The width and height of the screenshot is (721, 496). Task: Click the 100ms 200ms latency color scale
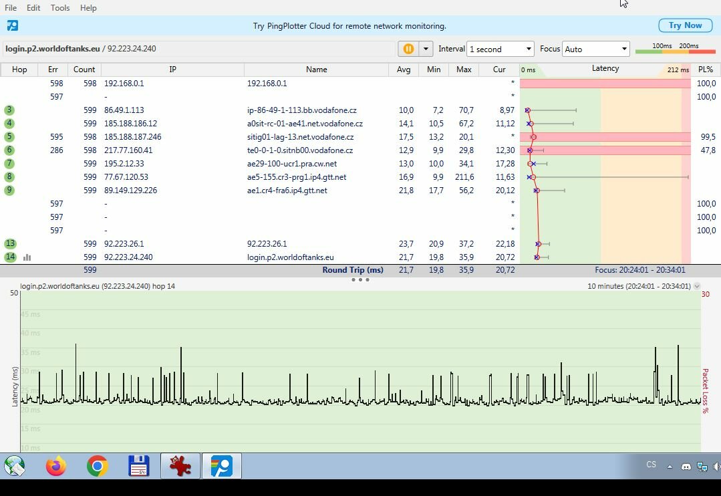pos(675,48)
